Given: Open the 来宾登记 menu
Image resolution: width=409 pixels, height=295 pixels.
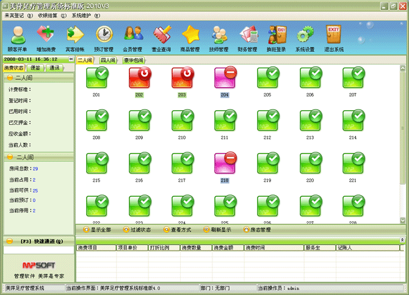Looking at the screenshot, I should coord(18,15).
